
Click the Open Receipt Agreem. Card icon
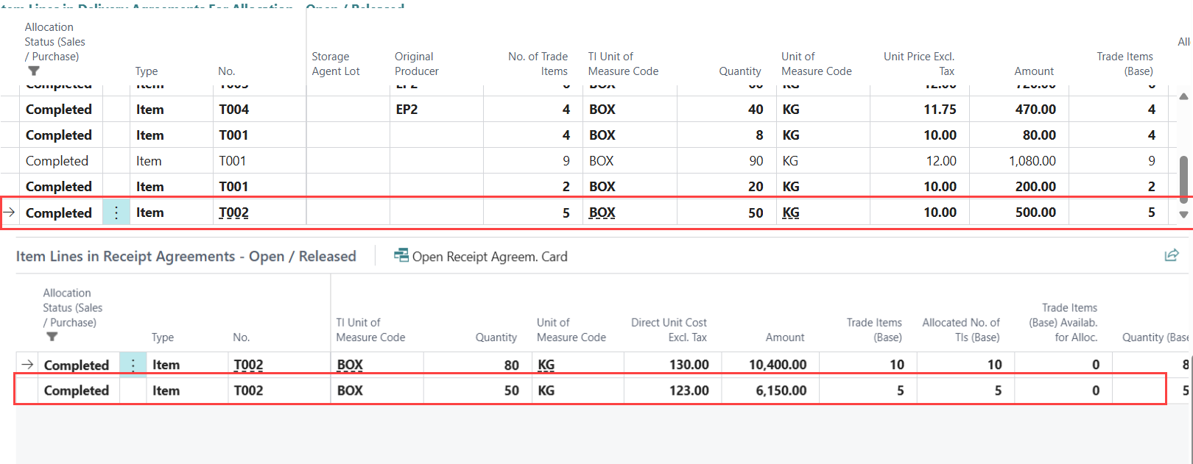coord(401,256)
